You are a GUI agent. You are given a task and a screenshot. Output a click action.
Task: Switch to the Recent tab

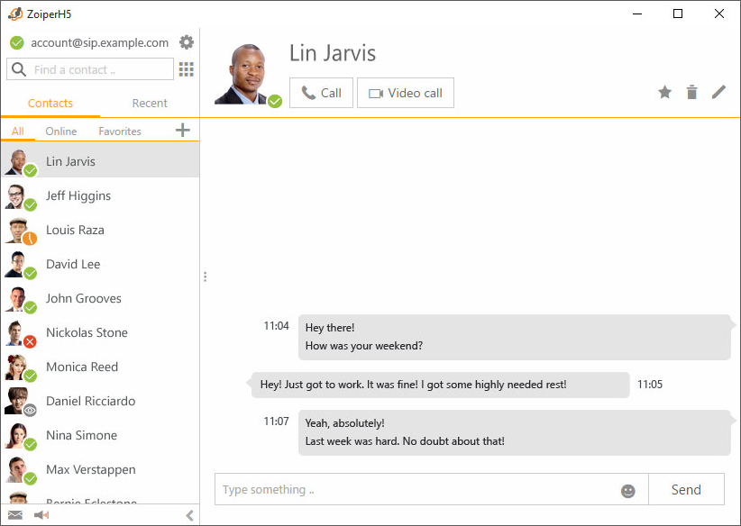point(150,104)
